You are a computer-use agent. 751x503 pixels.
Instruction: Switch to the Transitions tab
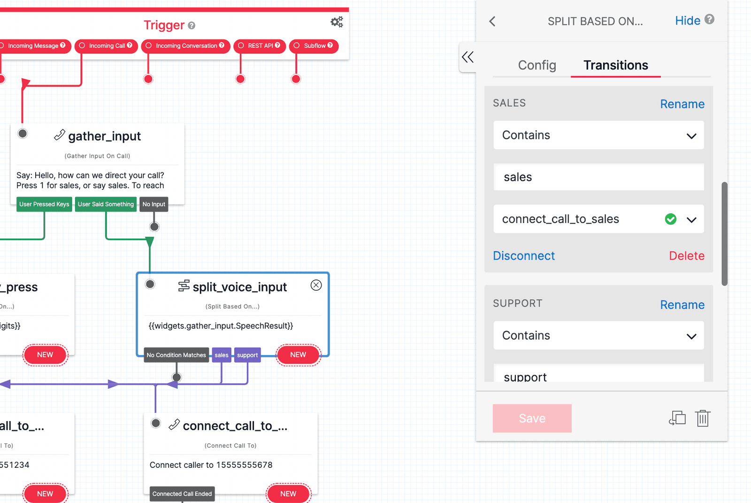615,65
